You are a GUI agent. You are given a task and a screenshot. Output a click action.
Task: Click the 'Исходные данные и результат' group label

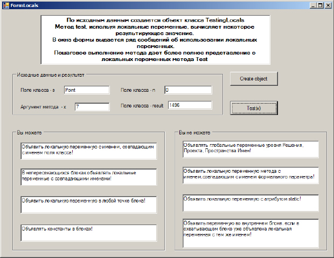(51, 75)
